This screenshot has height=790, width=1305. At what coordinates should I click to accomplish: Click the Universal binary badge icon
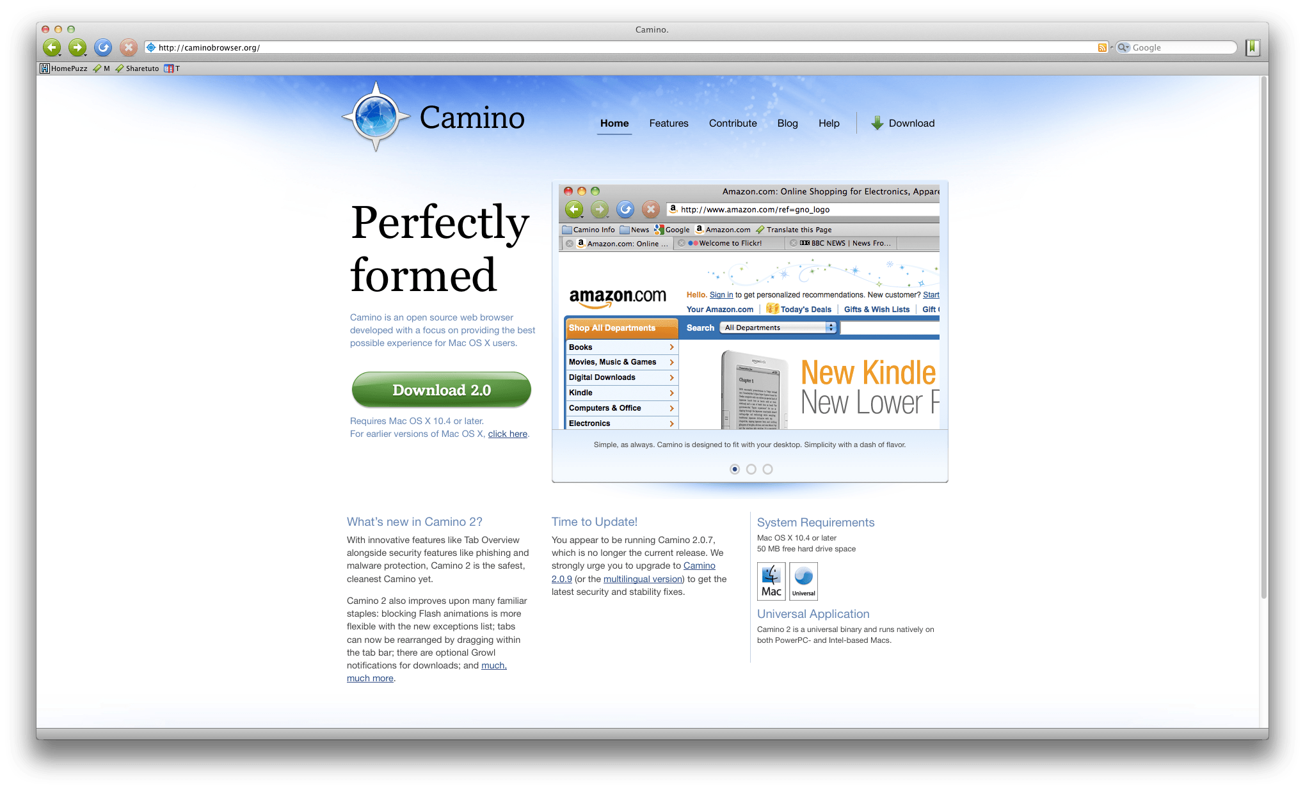(x=803, y=581)
